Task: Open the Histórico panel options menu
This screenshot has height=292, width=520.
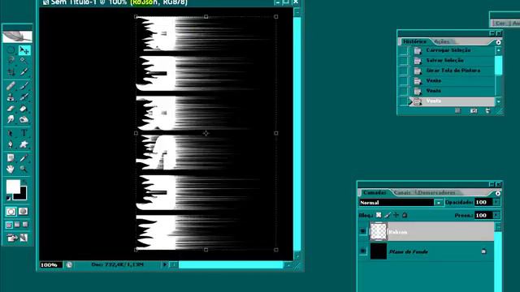Action: (498, 42)
